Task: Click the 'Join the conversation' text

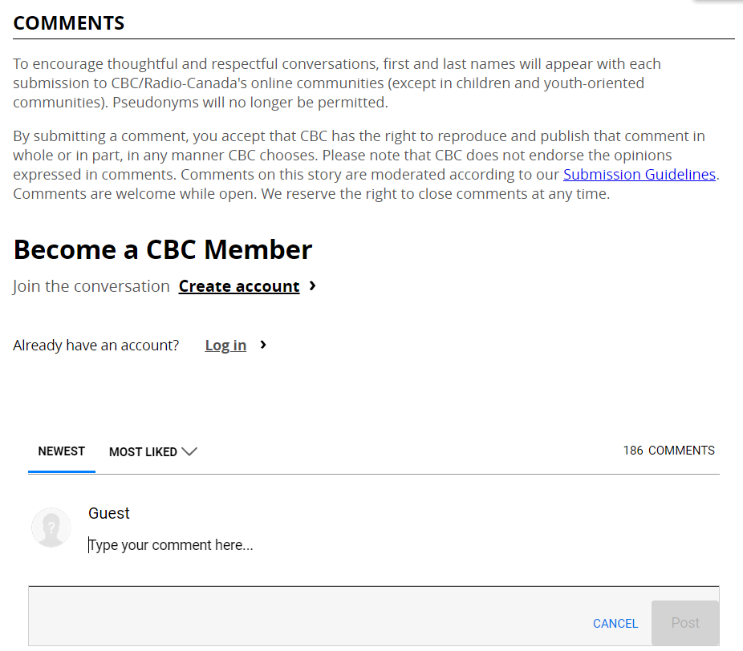Action: click(x=91, y=286)
